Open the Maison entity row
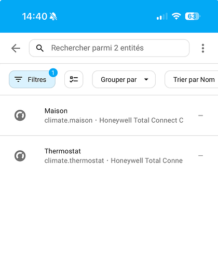218x259 pixels. [x=109, y=116]
